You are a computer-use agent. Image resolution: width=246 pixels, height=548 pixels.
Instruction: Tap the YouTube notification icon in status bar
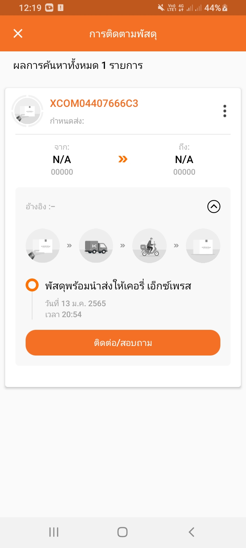tap(49, 8)
